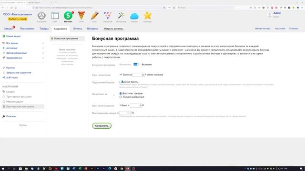Click the Курс использования value field
305x171 pixels.
136,105
